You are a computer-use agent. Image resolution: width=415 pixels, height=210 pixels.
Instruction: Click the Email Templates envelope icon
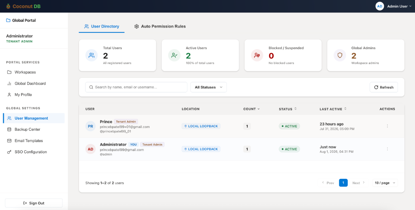point(9,141)
